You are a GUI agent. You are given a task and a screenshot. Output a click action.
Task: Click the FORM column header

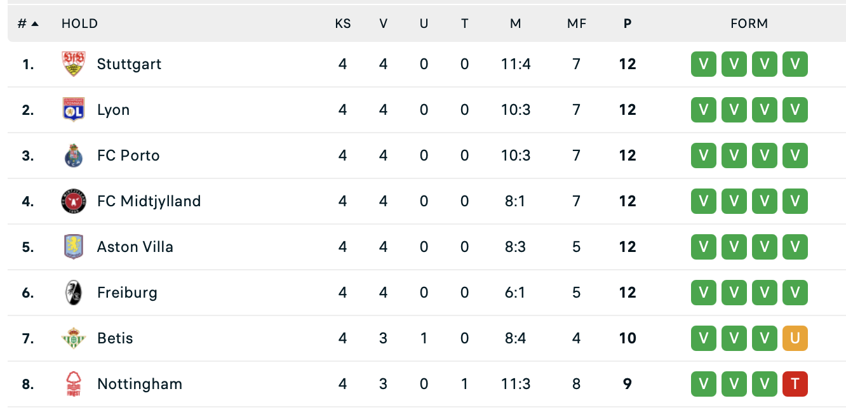(x=749, y=23)
